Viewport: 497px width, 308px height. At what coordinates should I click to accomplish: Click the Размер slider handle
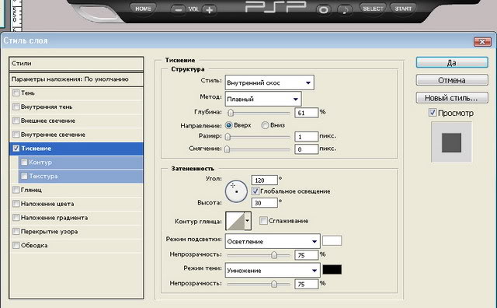click(x=228, y=137)
